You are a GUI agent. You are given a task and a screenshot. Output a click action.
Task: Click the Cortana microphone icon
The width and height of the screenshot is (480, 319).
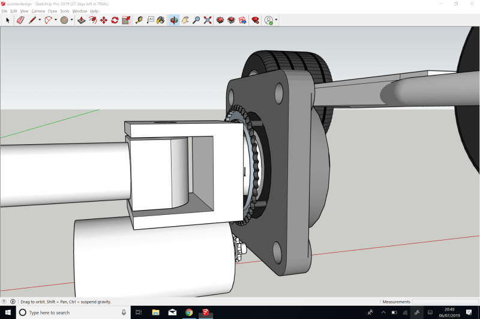(x=124, y=312)
